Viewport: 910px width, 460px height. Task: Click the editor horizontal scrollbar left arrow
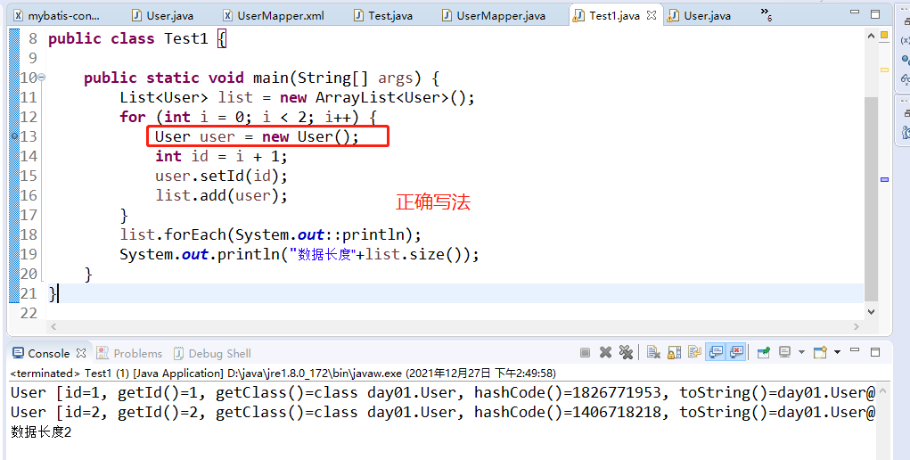point(53,326)
